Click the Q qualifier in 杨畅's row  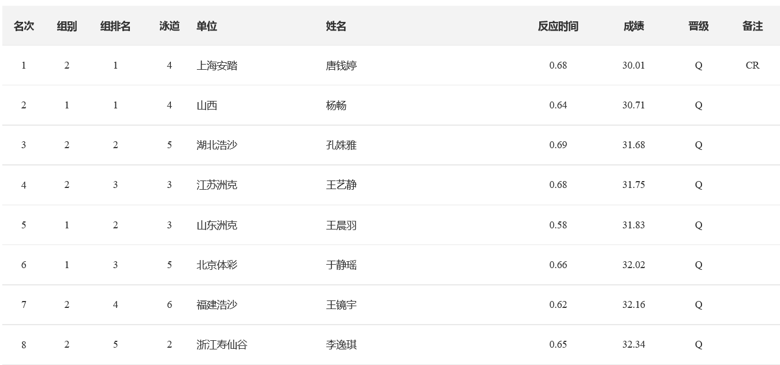click(x=699, y=105)
